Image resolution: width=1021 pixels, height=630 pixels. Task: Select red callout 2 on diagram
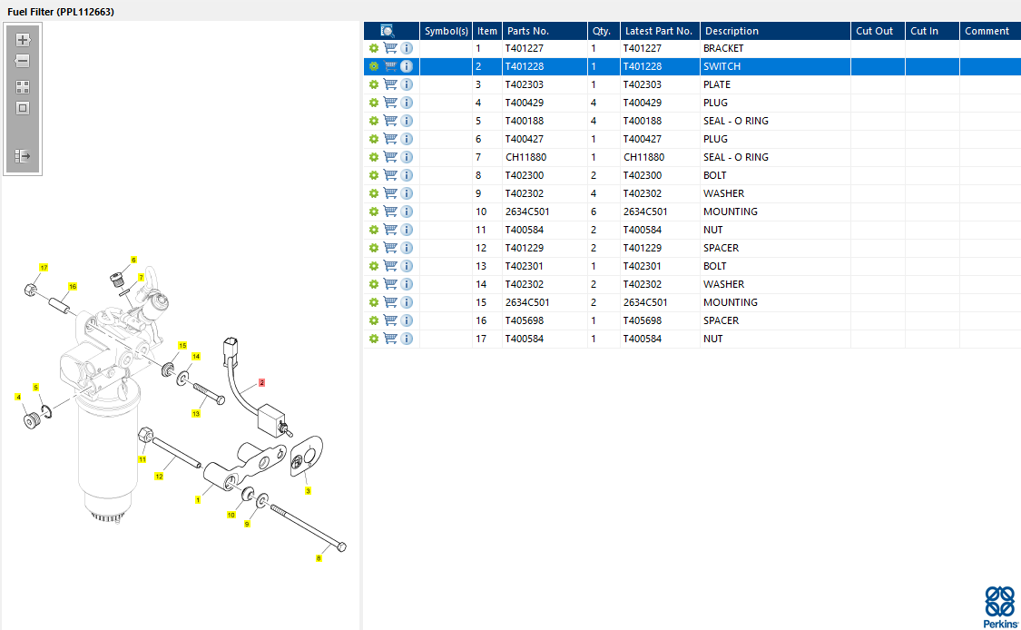click(261, 383)
